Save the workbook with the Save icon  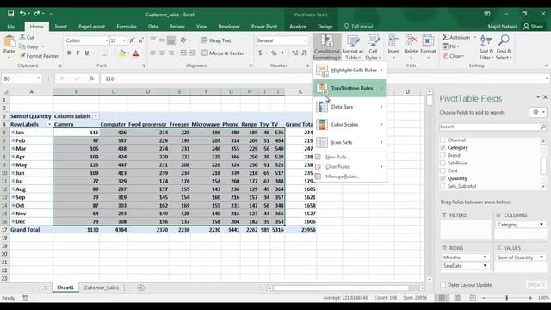[10, 14]
